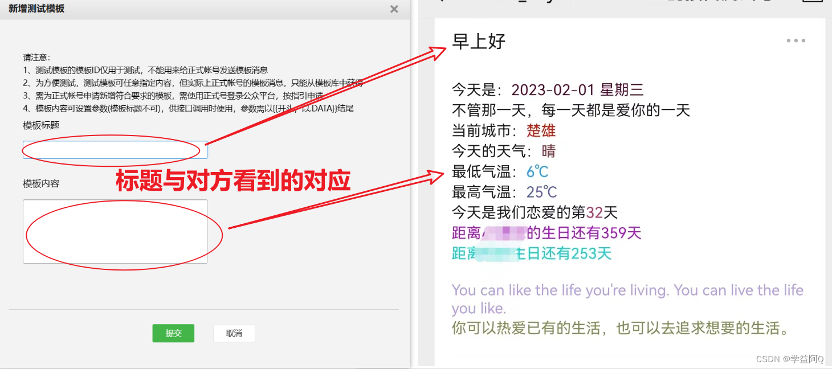
Task: Click the highest temperature 25℃
Action: pos(541,192)
